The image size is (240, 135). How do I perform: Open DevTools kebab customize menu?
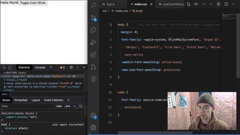tap(78, 67)
